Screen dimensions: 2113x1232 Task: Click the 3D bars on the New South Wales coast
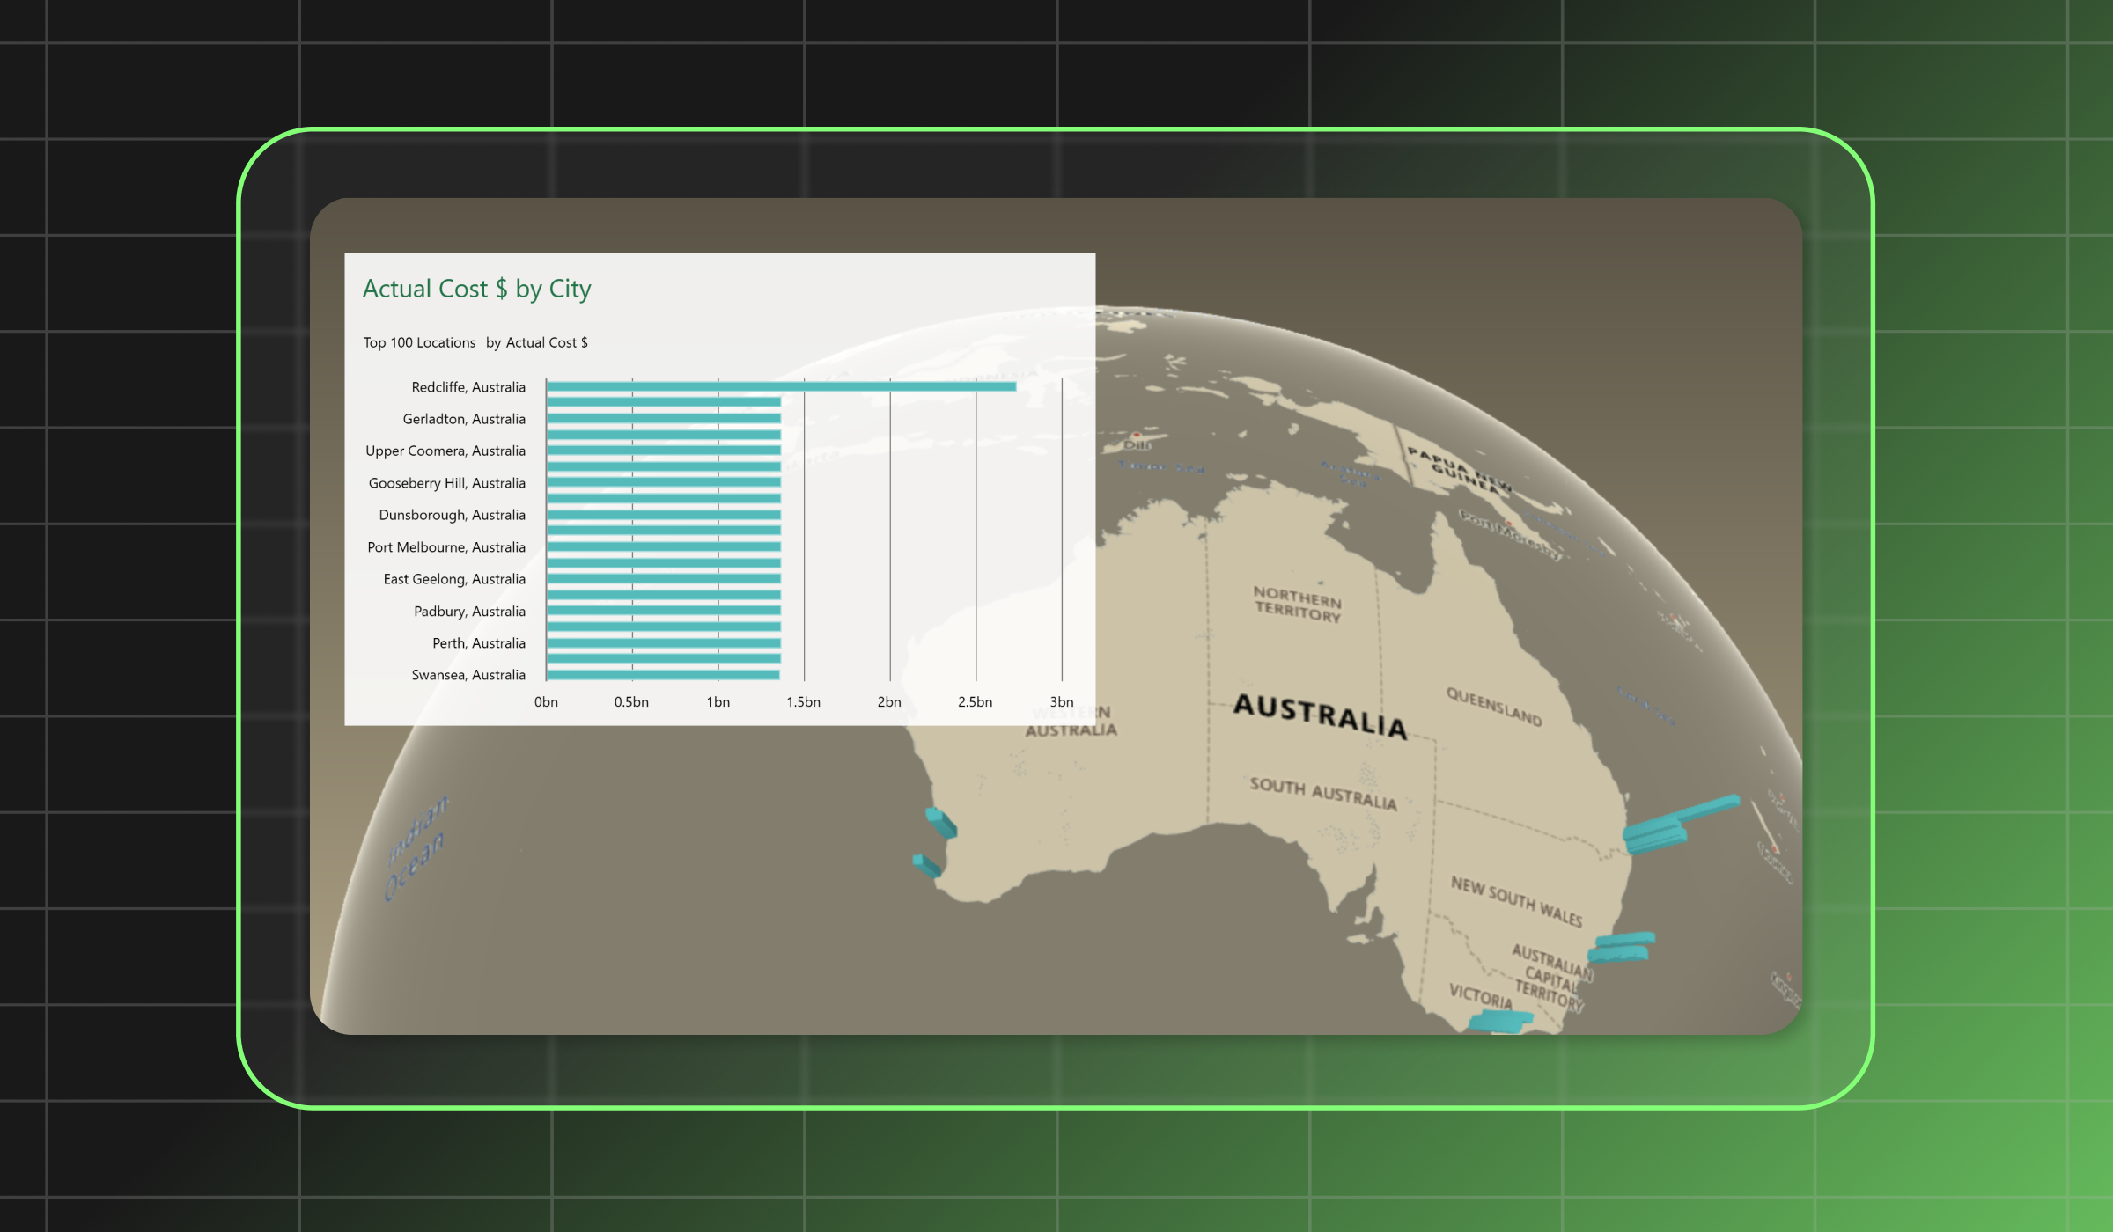coord(1621,947)
